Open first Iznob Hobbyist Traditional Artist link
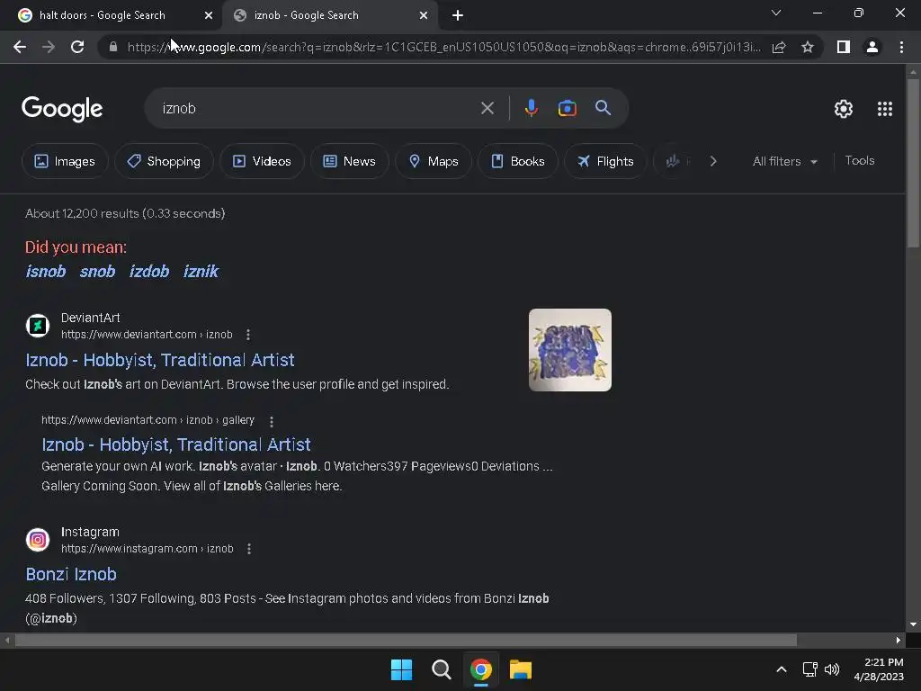 click(160, 360)
